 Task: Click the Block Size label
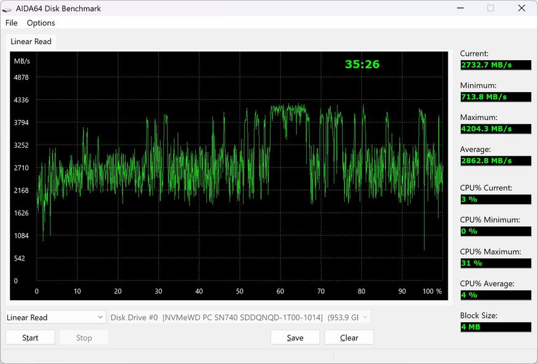(x=478, y=316)
